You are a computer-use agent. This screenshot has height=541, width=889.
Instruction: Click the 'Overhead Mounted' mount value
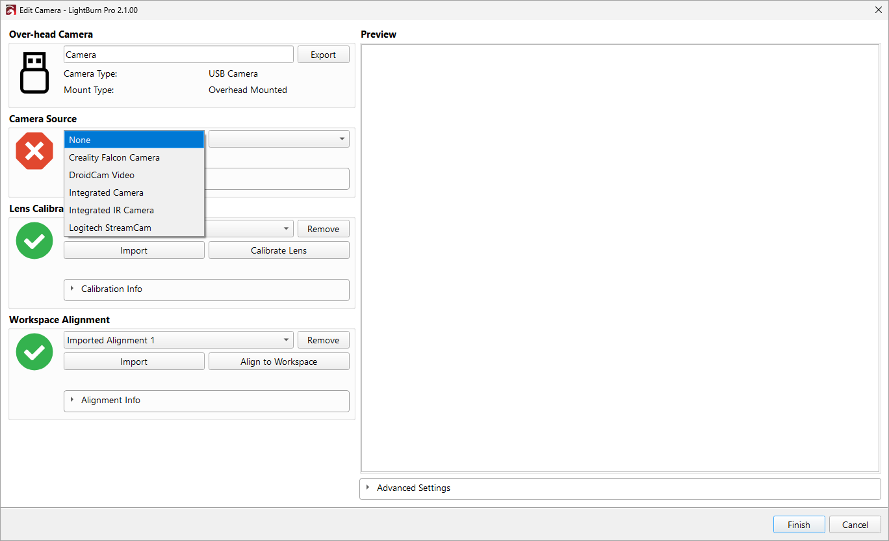pos(248,90)
